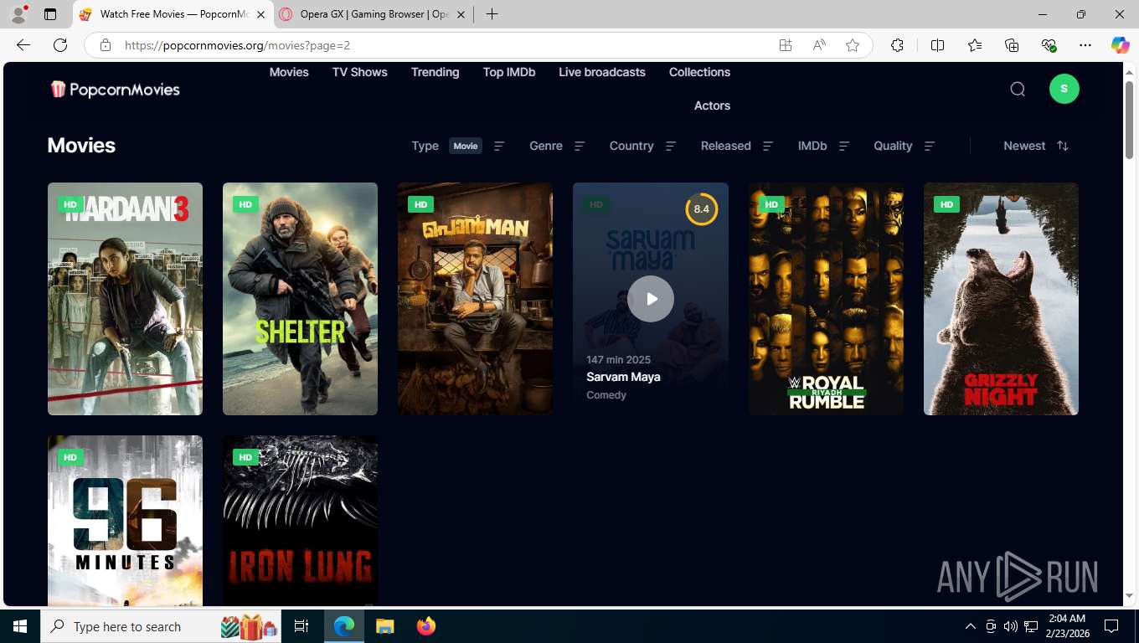Open tab actions menu icon
1139x643 pixels.
tap(50, 14)
